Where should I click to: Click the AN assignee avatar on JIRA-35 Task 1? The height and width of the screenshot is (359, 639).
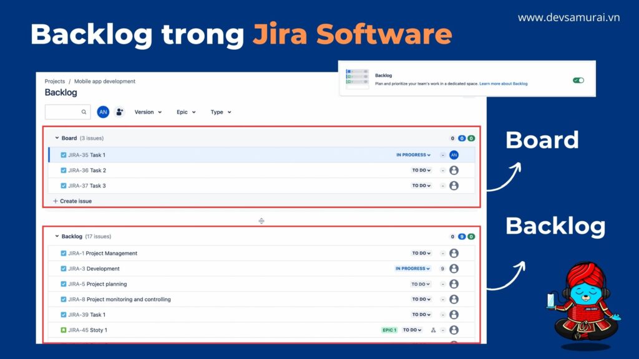pos(454,154)
